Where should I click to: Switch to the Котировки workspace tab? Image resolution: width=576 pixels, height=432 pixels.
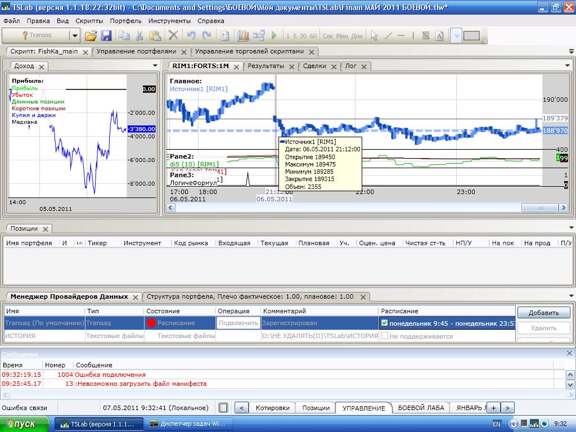point(272,408)
